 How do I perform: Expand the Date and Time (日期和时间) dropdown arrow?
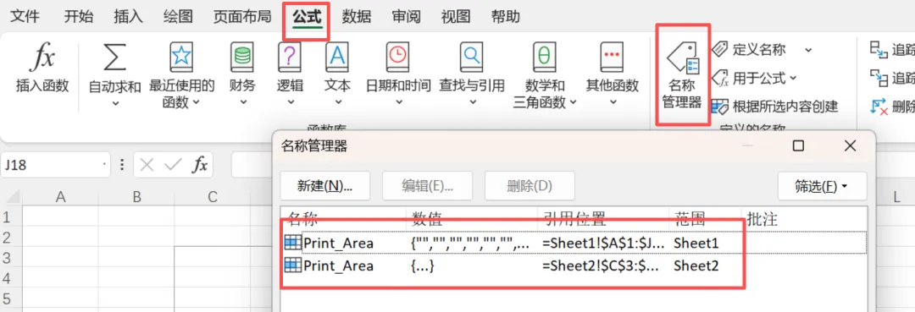[398, 102]
